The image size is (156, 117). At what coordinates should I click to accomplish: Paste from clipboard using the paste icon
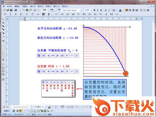(x=27, y=10)
